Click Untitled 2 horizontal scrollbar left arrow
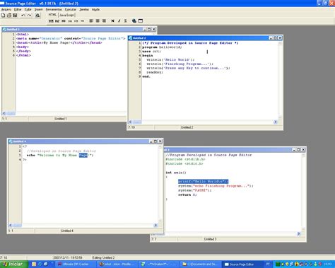The height and width of the screenshot is (268, 335). tap(130, 122)
